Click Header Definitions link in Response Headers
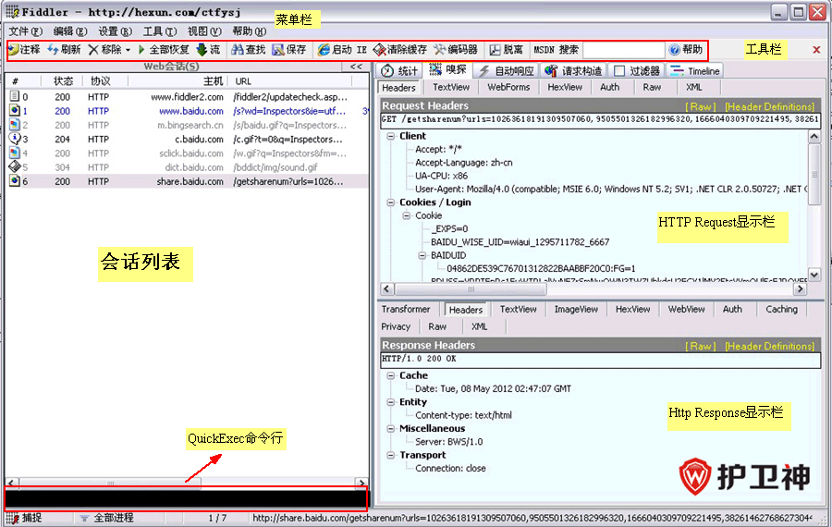832x527 pixels. click(769, 346)
